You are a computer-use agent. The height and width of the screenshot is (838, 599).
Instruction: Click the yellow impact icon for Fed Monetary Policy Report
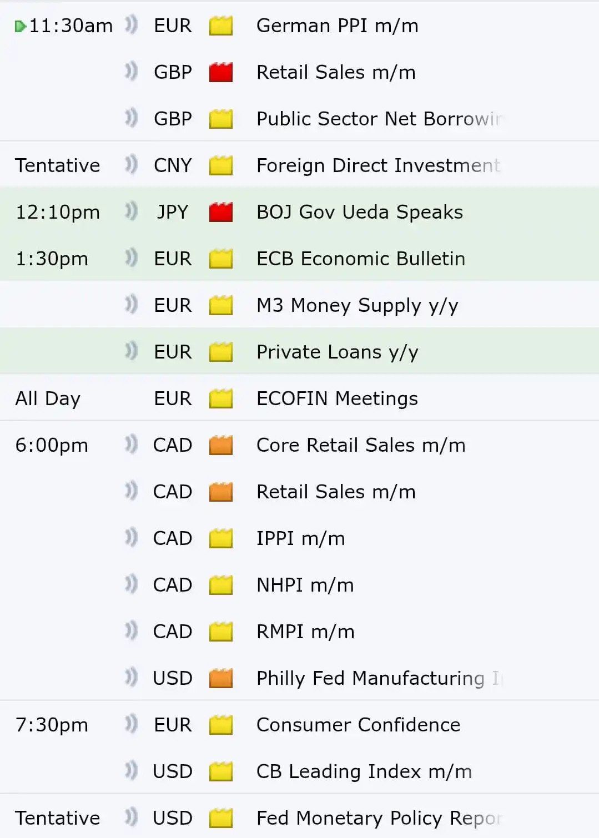click(x=220, y=817)
